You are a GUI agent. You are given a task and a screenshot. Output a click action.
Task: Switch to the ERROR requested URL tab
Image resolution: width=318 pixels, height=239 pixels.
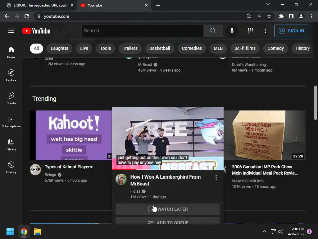[40, 5]
